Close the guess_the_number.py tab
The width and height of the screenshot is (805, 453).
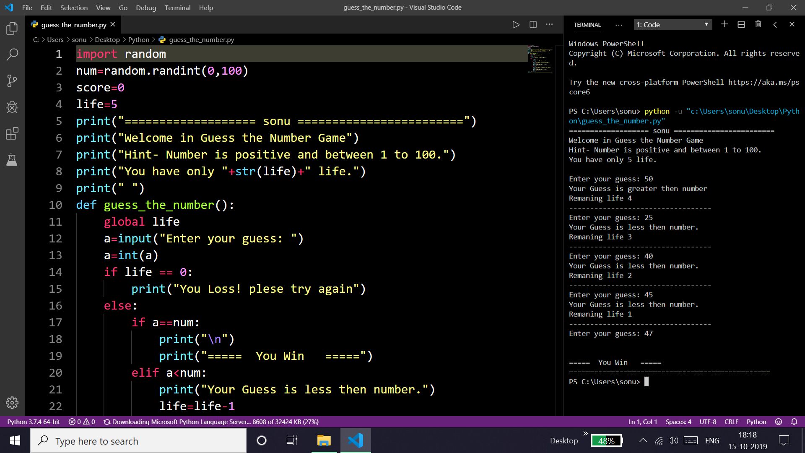113,25
